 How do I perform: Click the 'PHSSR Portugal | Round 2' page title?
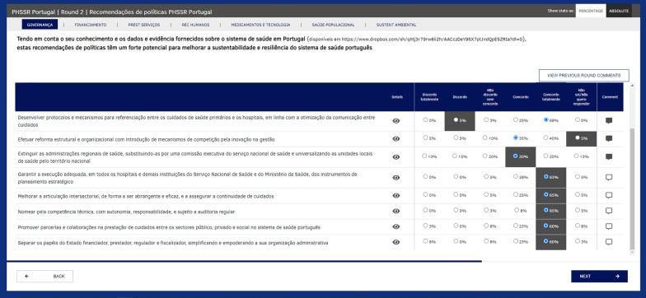pos(112,12)
